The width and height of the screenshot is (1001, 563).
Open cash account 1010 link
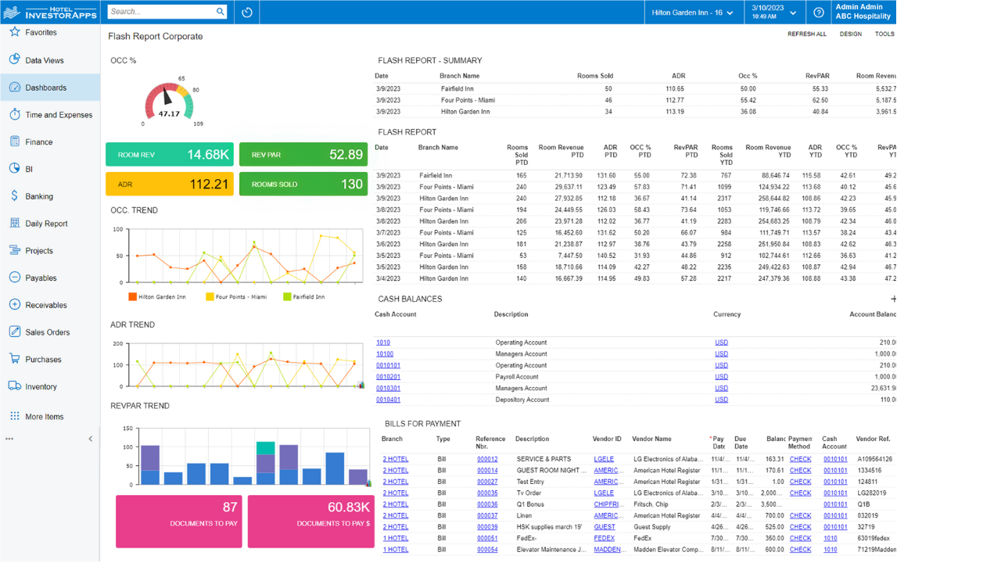(383, 342)
